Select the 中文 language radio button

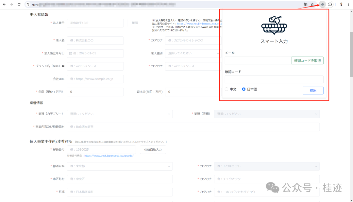pos(226,89)
